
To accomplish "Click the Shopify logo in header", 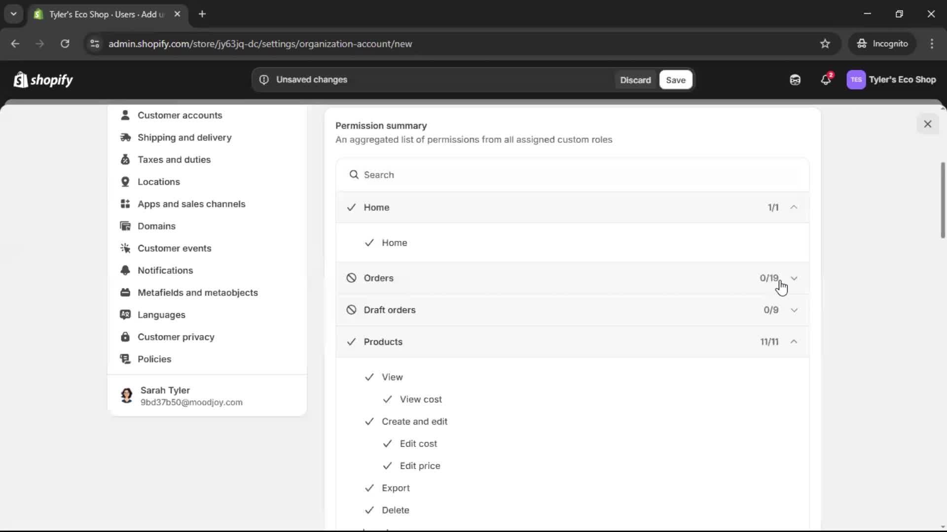I will [x=43, y=80].
